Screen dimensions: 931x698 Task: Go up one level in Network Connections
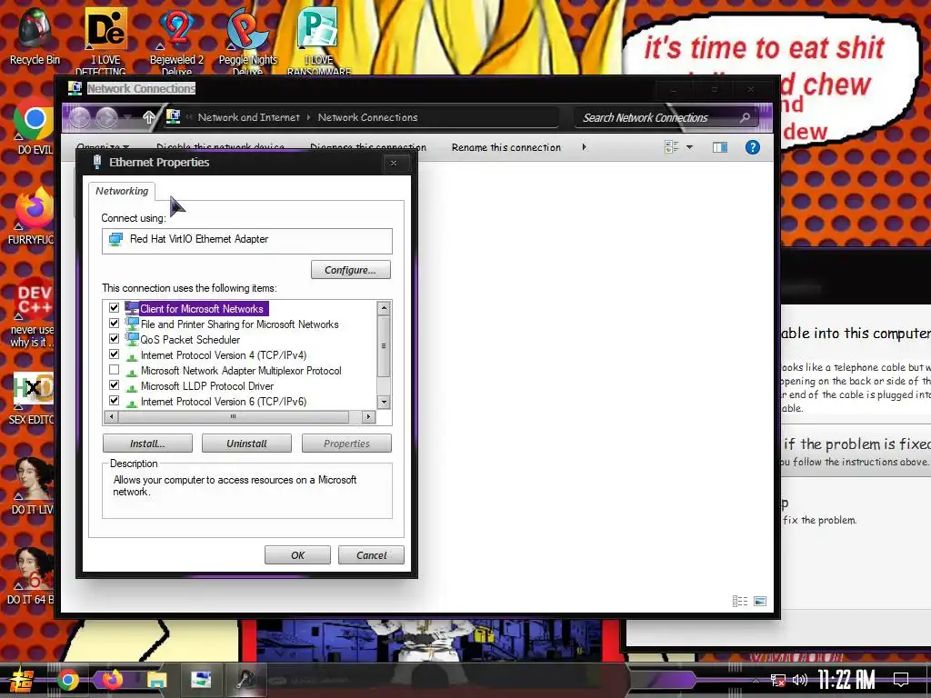point(148,117)
